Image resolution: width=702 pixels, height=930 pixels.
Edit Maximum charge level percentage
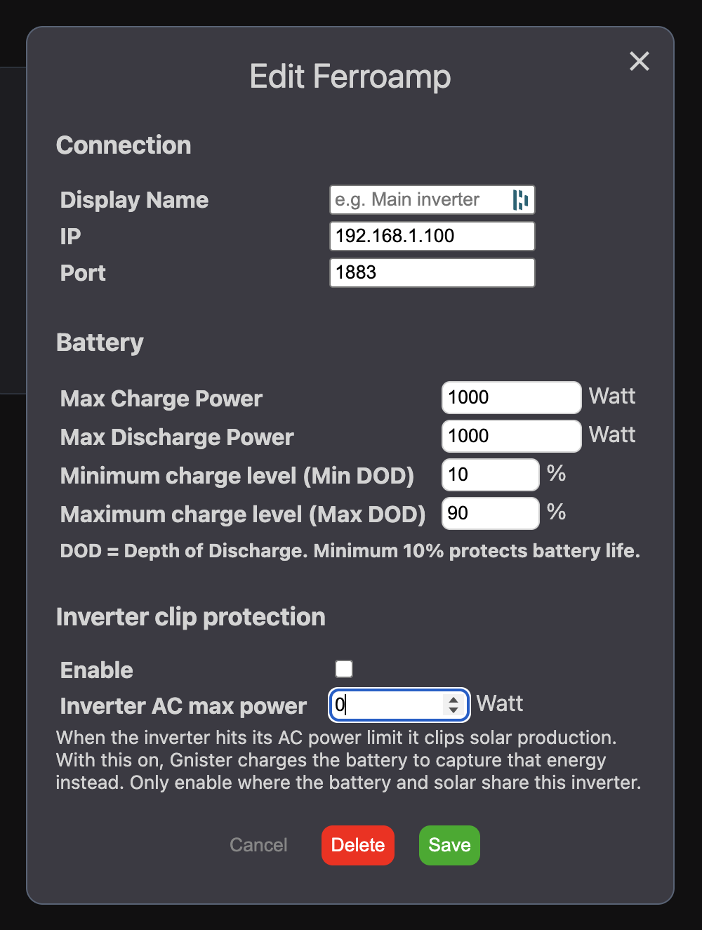pos(490,513)
